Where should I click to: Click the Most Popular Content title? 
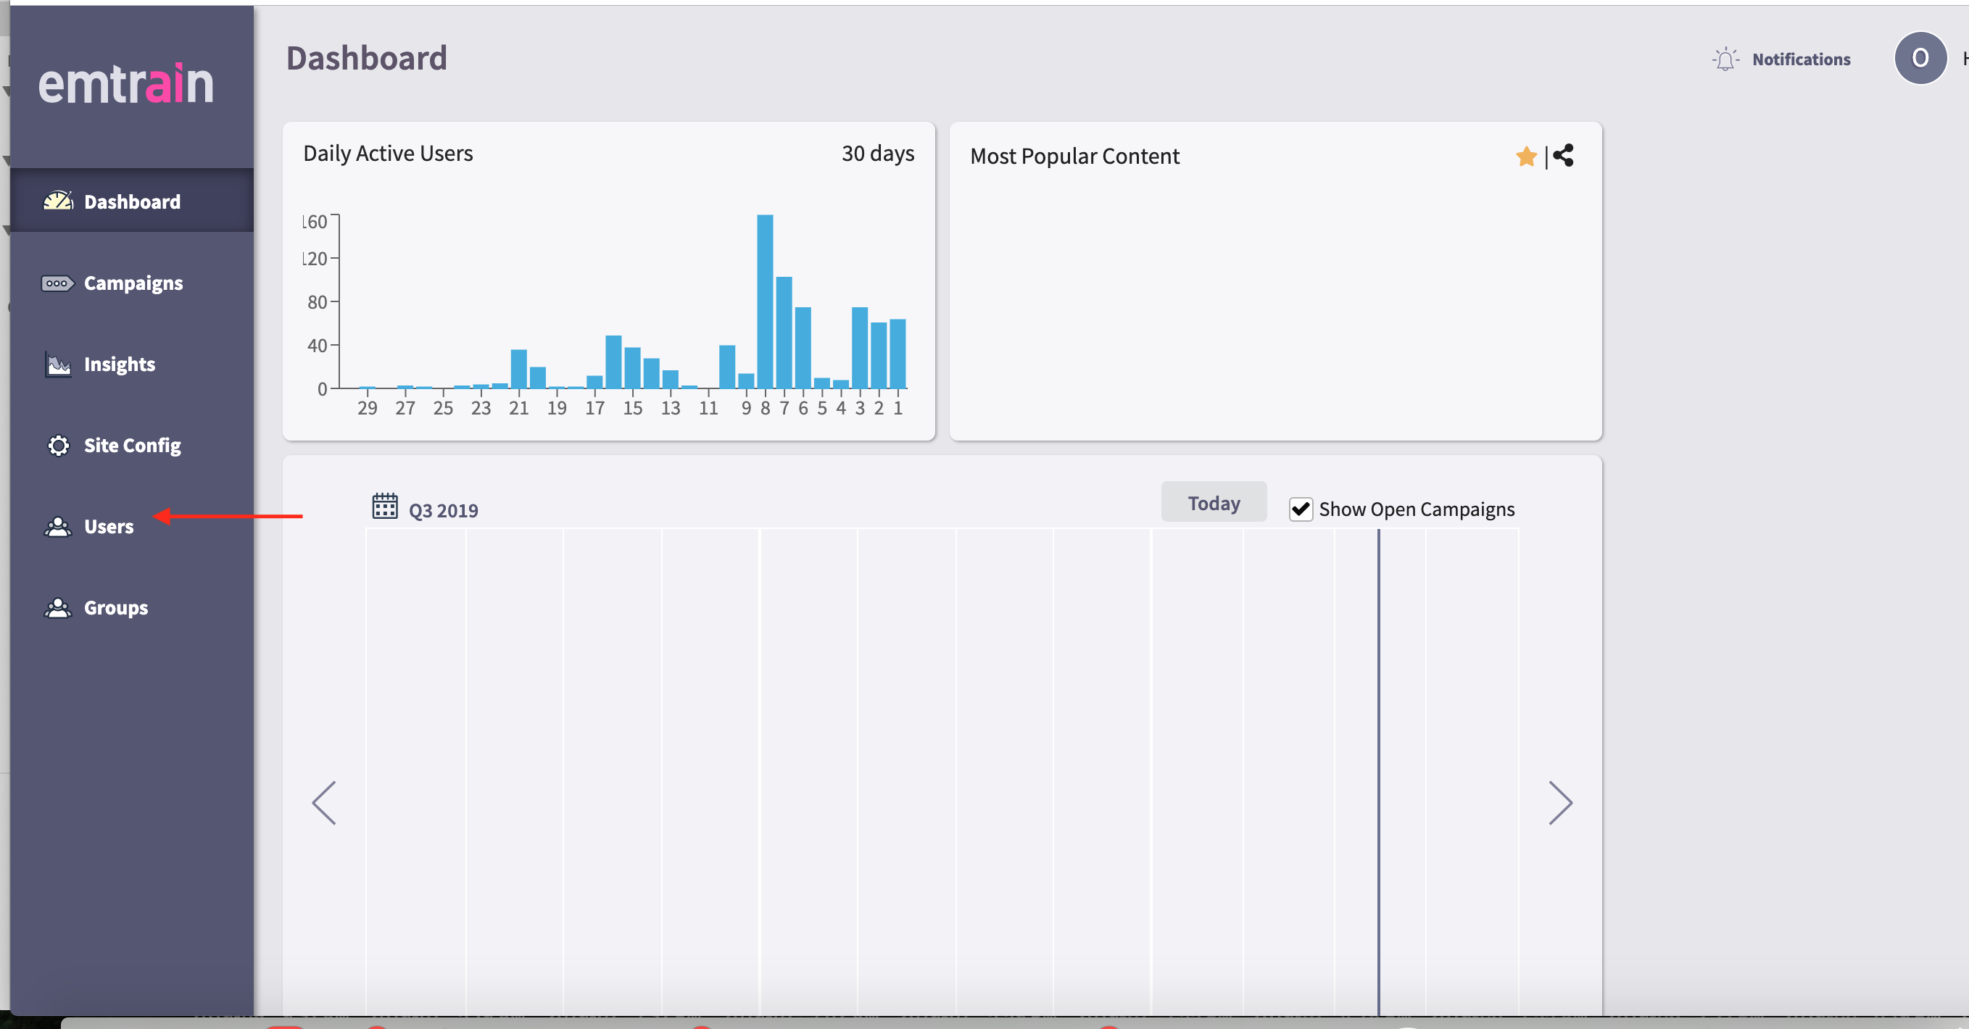1074,156
